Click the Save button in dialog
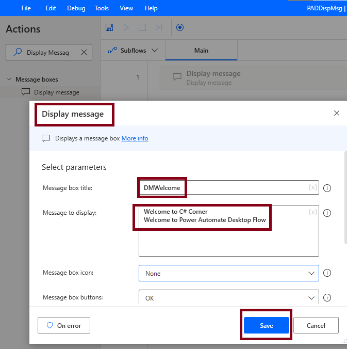 [266, 325]
